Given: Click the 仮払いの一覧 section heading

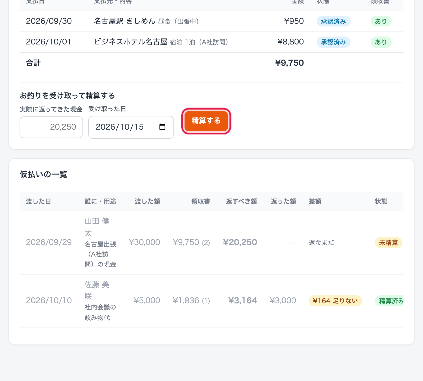Looking at the screenshot, I should [x=43, y=174].
